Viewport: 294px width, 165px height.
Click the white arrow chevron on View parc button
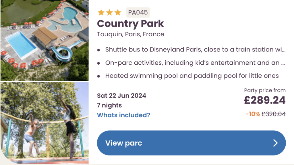tap(275, 143)
